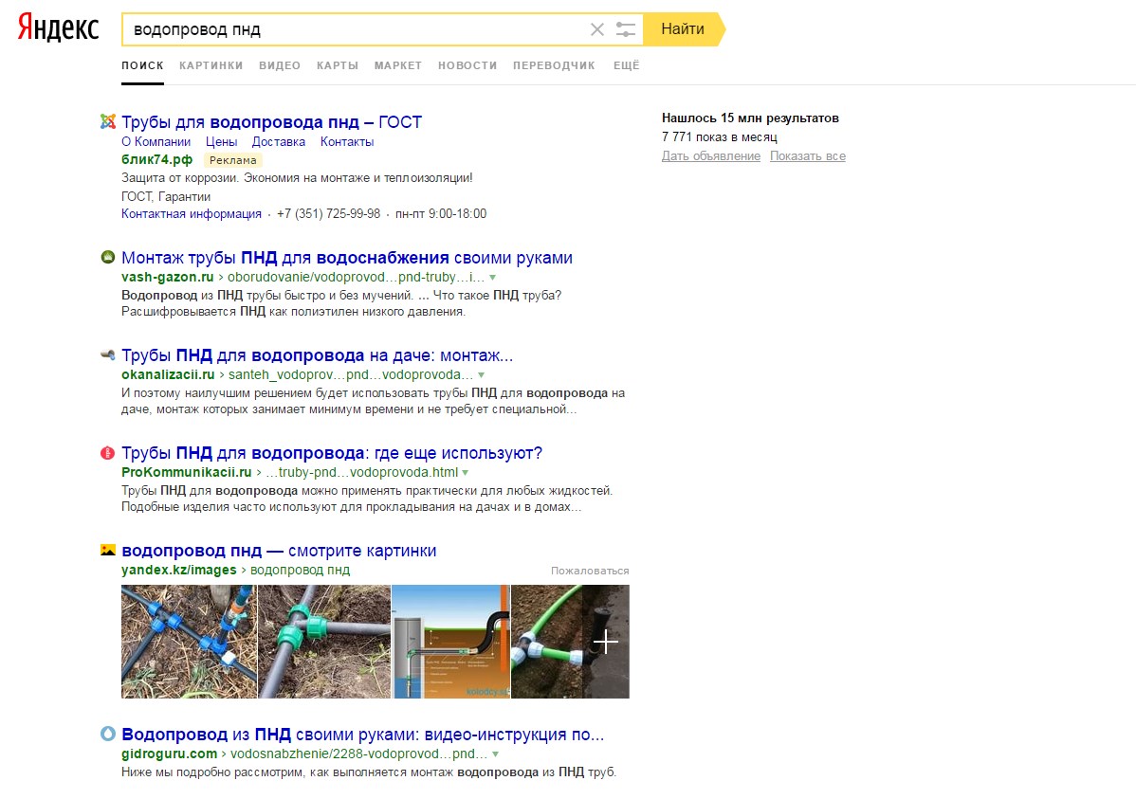The height and width of the screenshot is (799, 1136).
Task: Open Водопровод из ПНД своими руками result
Action: (x=363, y=734)
